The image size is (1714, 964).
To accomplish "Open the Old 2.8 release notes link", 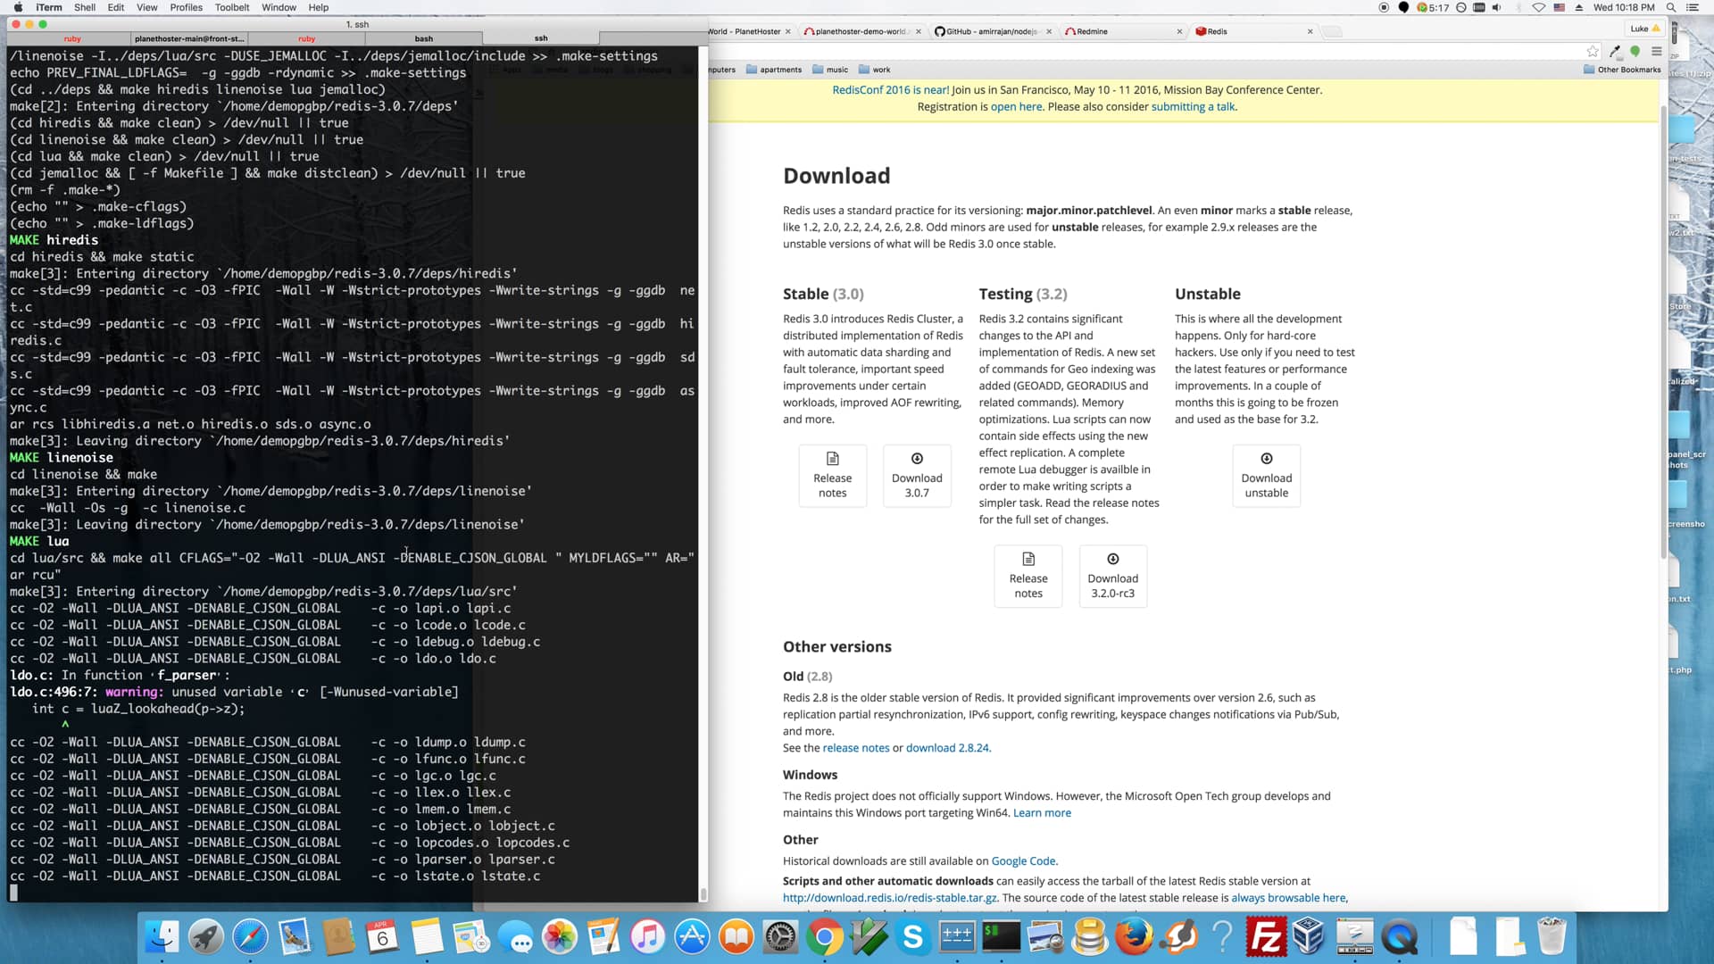I will [855, 748].
